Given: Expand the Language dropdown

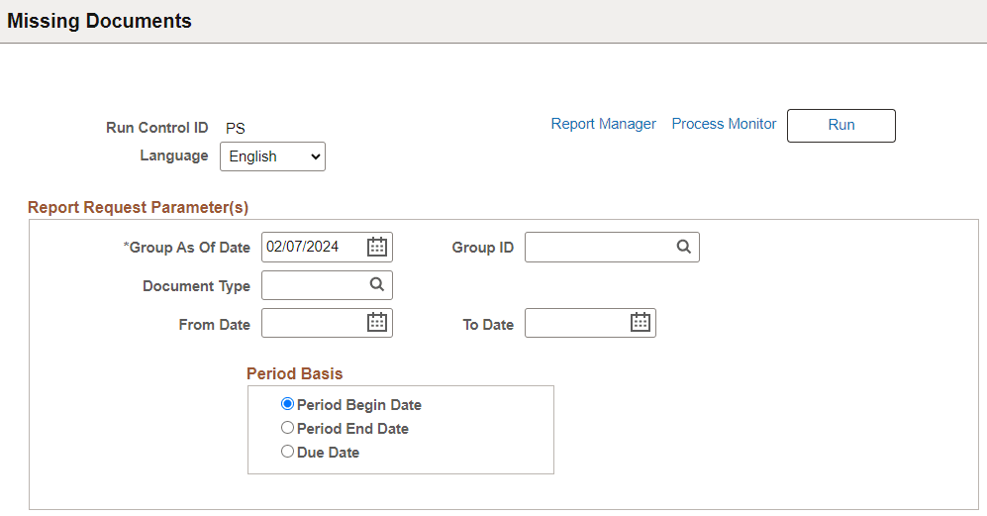Looking at the screenshot, I should pos(272,156).
